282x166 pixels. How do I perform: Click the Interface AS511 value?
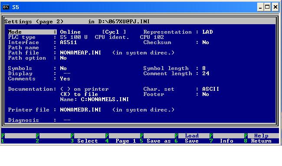69,42
